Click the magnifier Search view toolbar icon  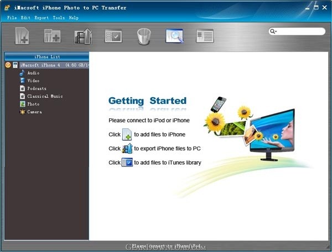pyautogui.click(x=174, y=36)
